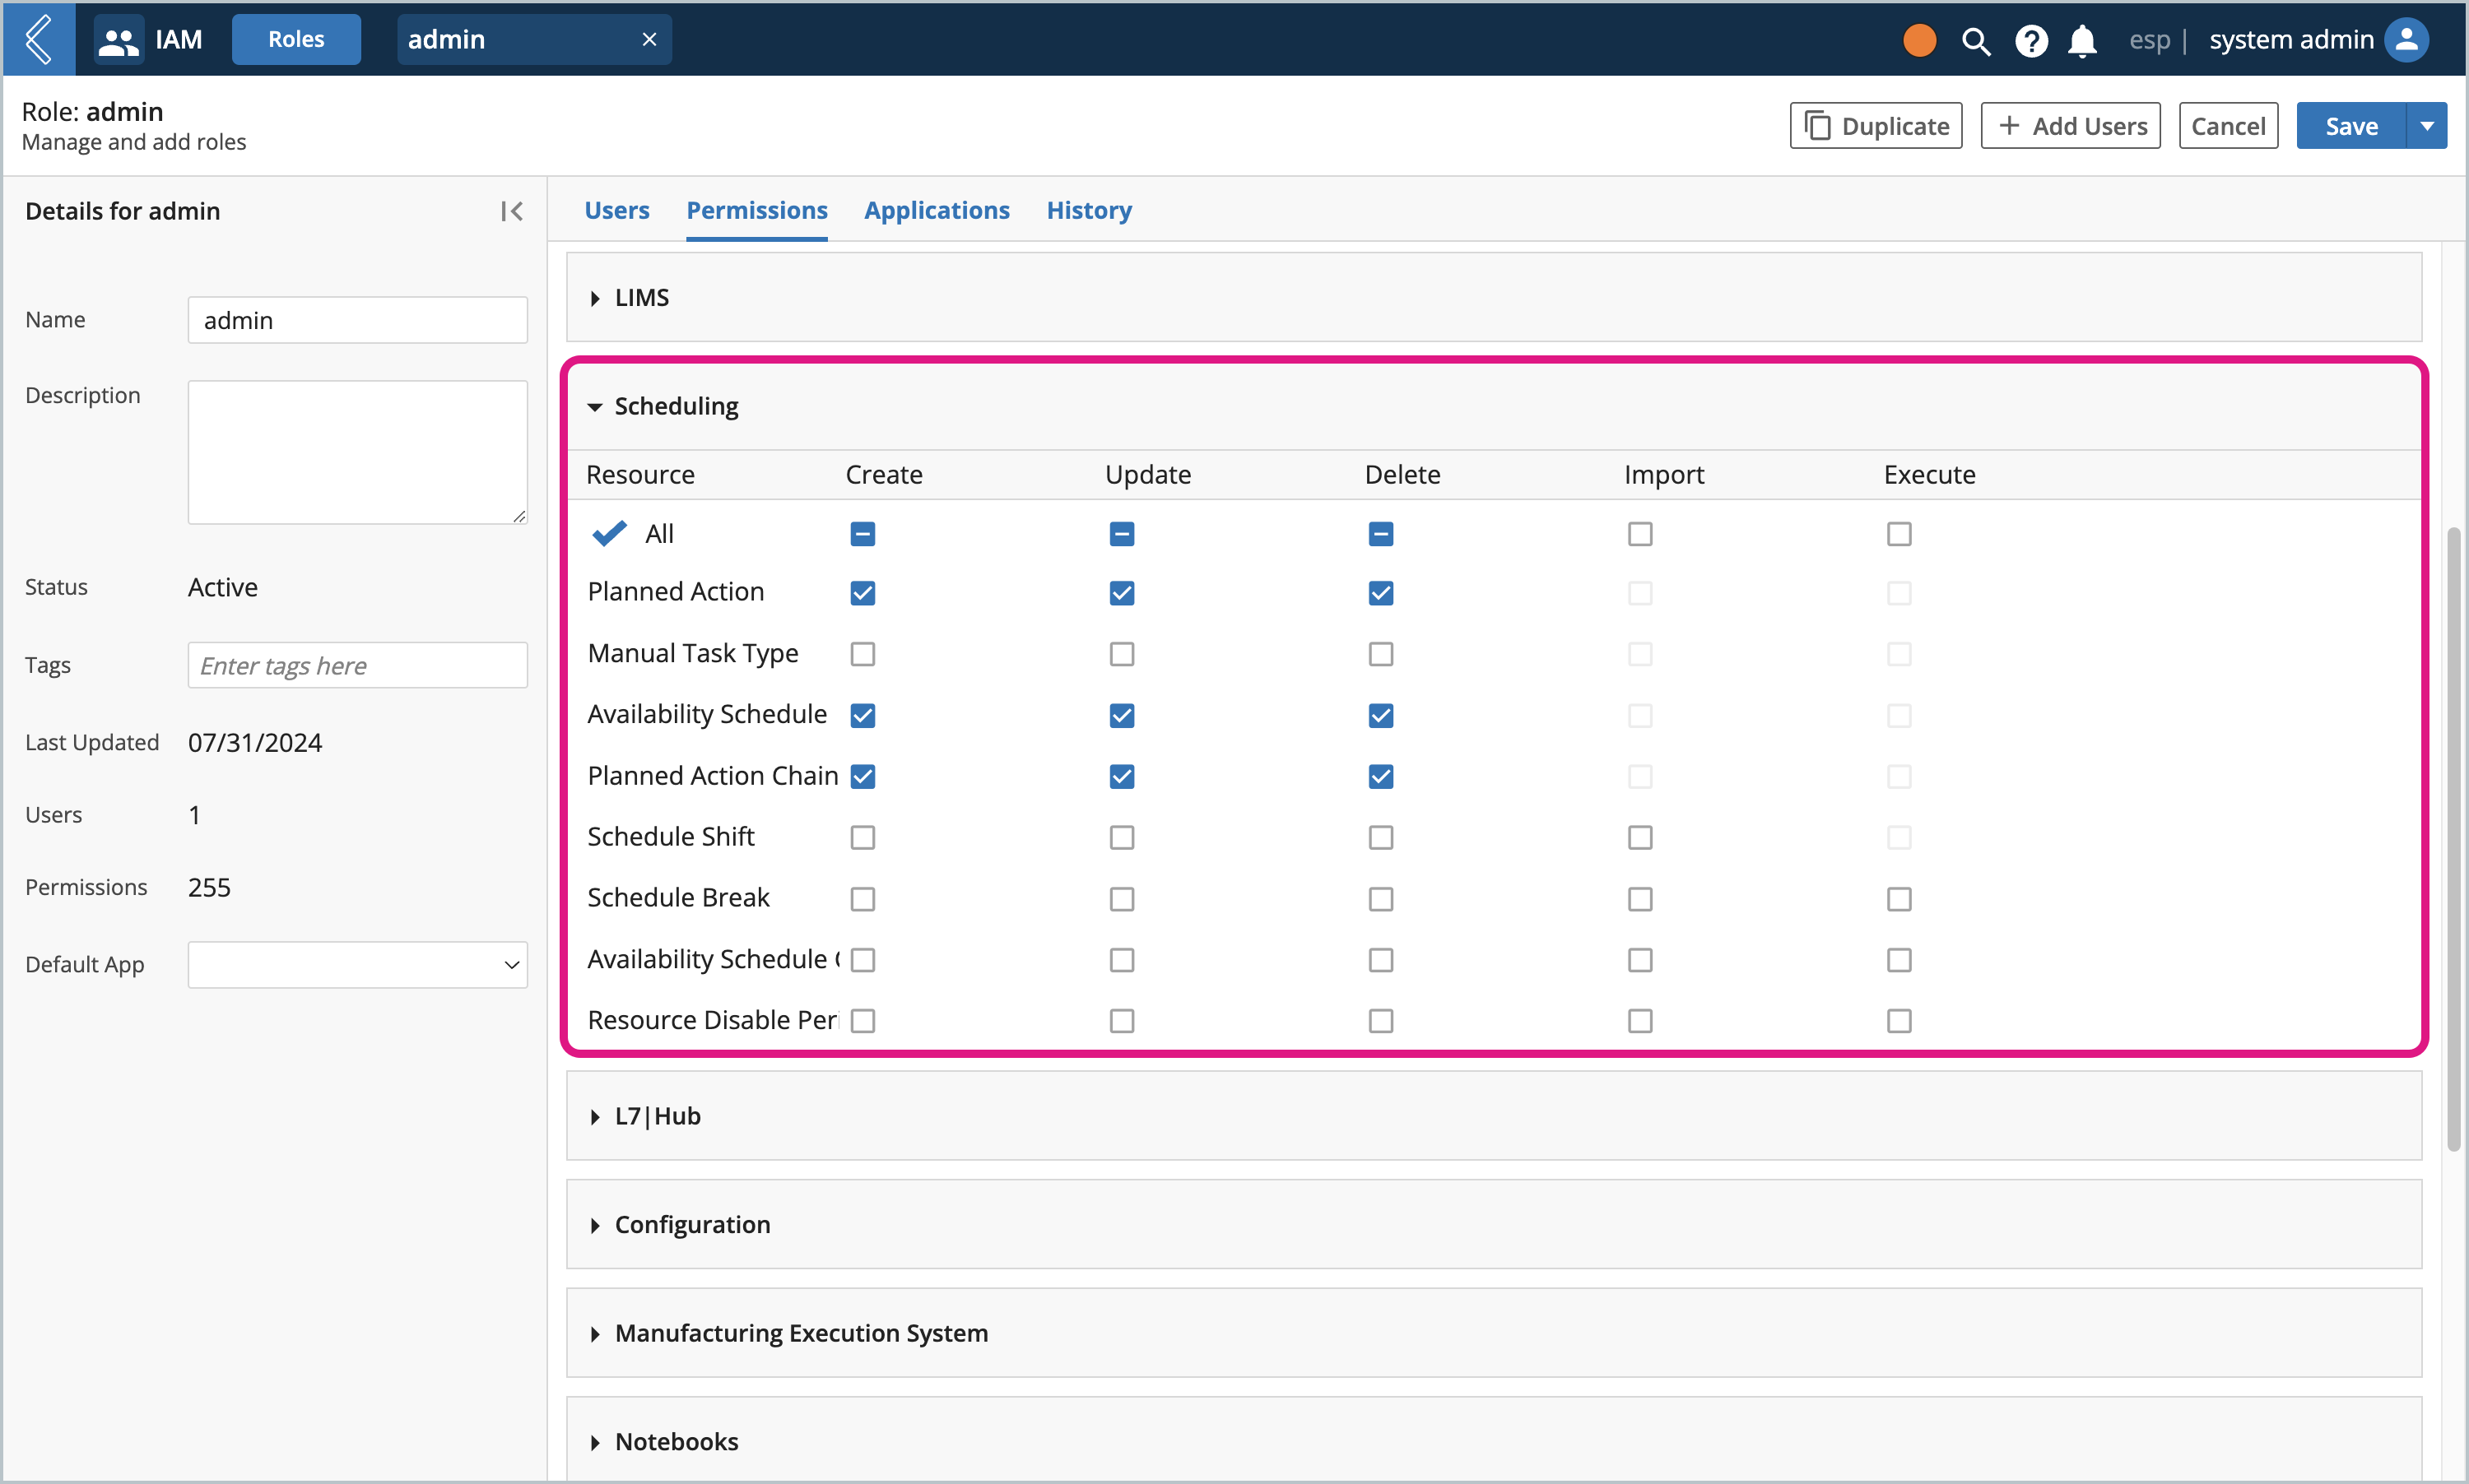Check All Import checkbox

pos(1639,534)
